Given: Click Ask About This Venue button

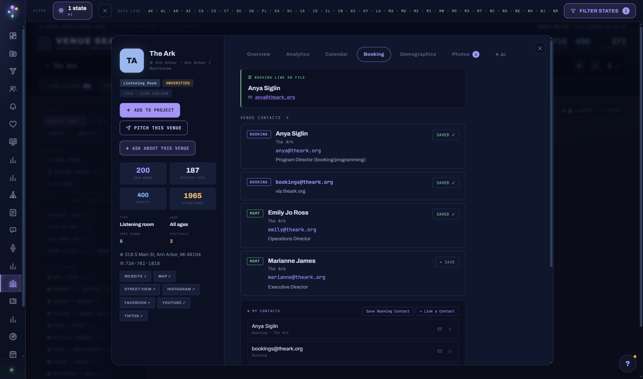Looking at the screenshot, I should coord(158,148).
